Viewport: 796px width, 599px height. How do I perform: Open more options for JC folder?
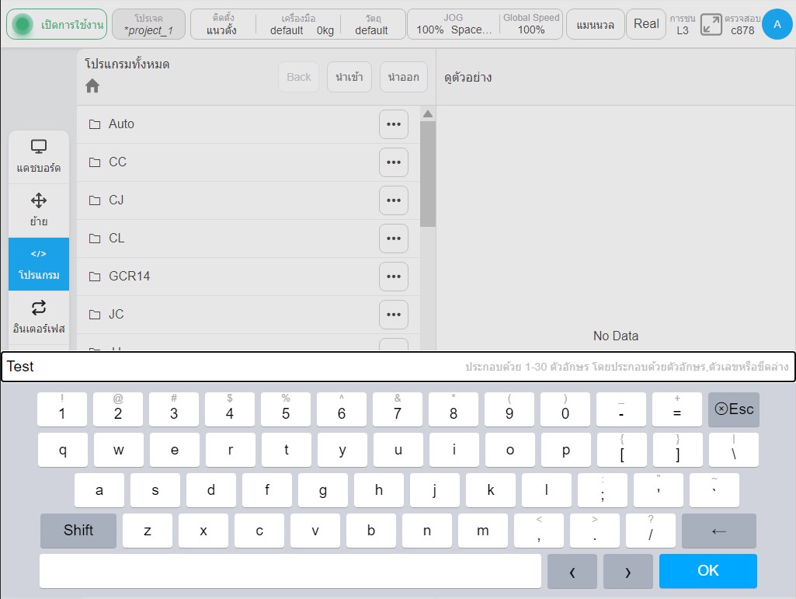[394, 315]
